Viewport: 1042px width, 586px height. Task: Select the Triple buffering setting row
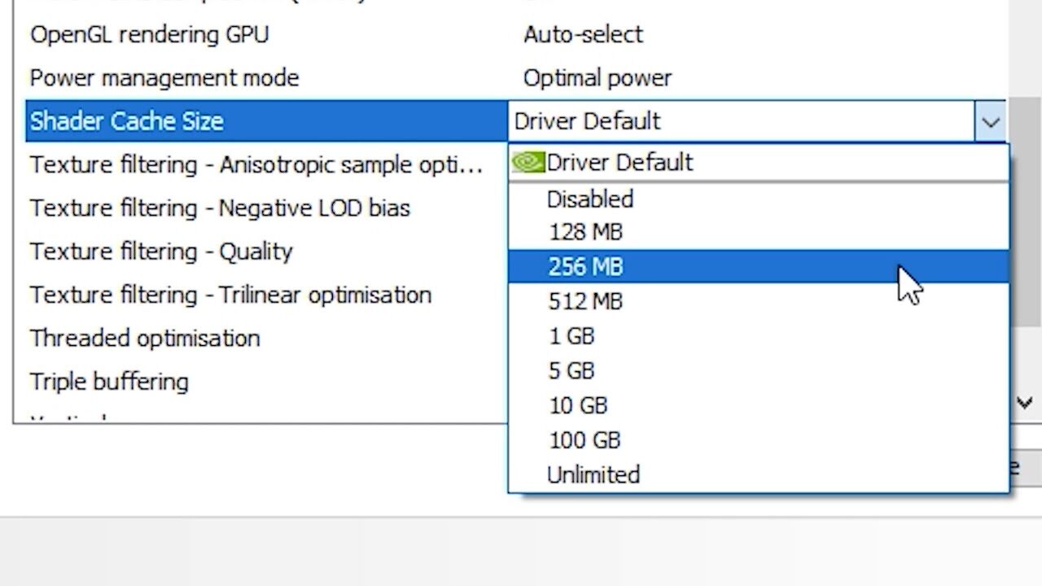(109, 382)
